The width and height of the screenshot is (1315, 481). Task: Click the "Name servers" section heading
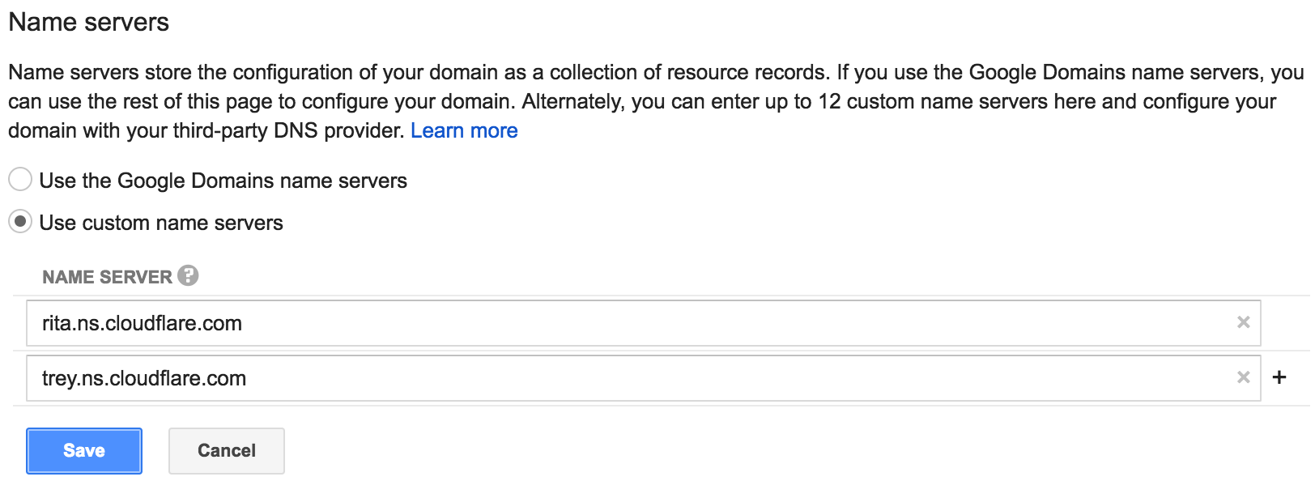pos(88,22)
